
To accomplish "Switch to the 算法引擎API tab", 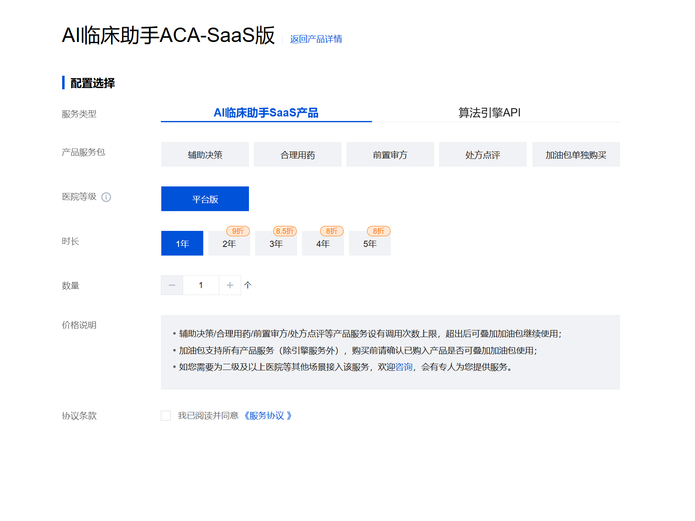I will tap(489, 113).
